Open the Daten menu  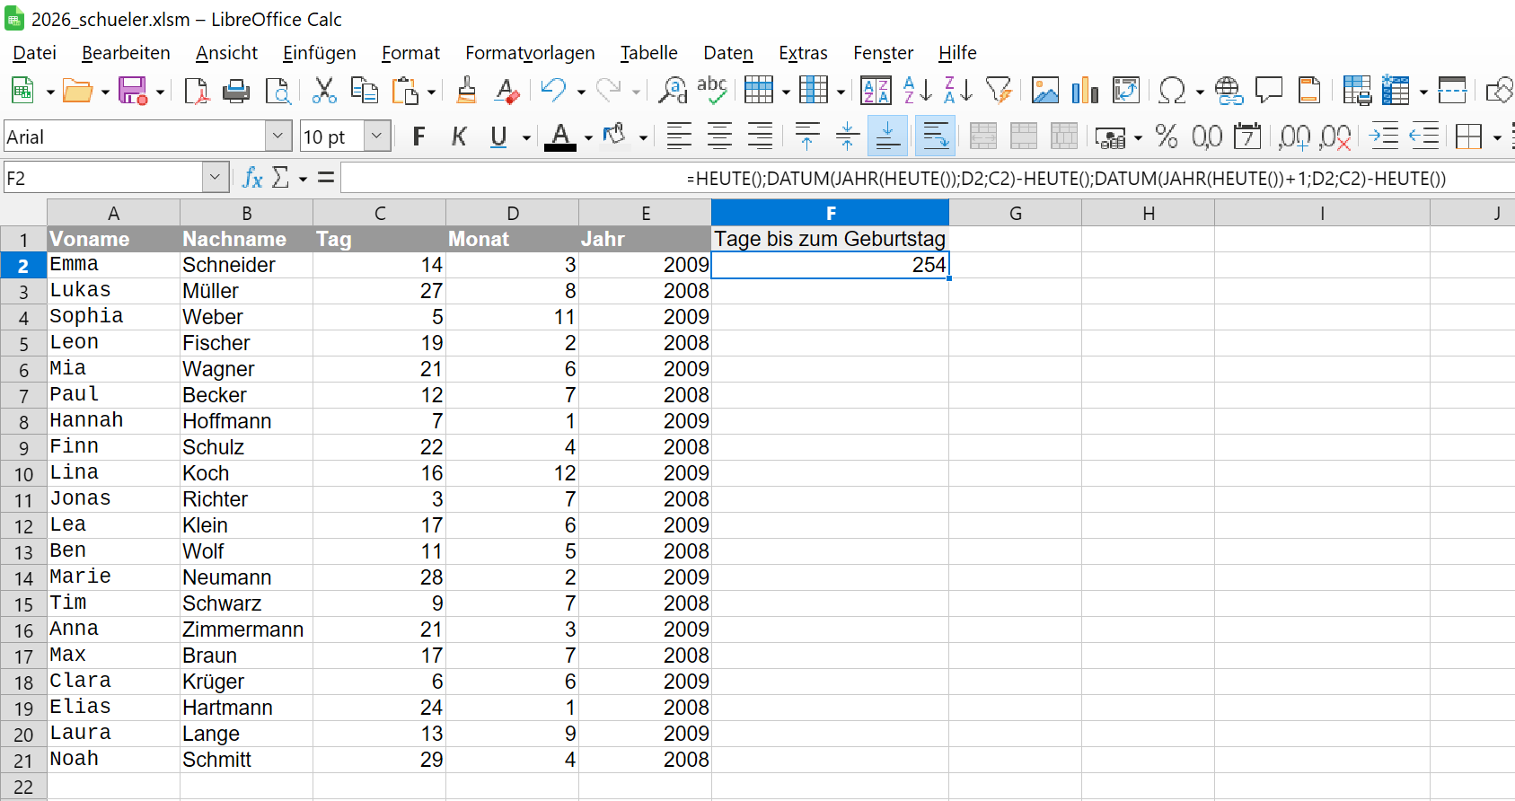[728, 53]
